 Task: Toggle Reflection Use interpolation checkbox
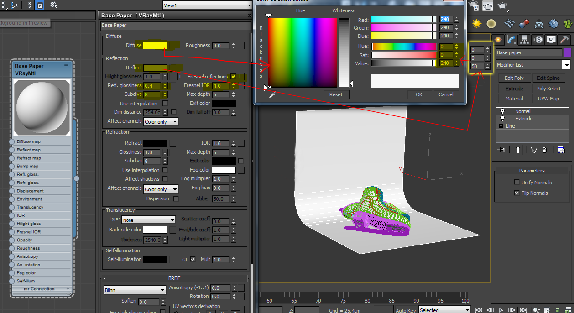(x=165, y=104)
